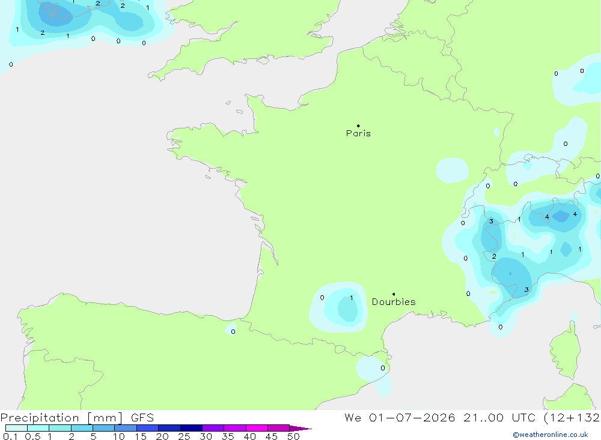
Task: Click the 'Precipitation [mm]' title text
Action: point(62,418)
